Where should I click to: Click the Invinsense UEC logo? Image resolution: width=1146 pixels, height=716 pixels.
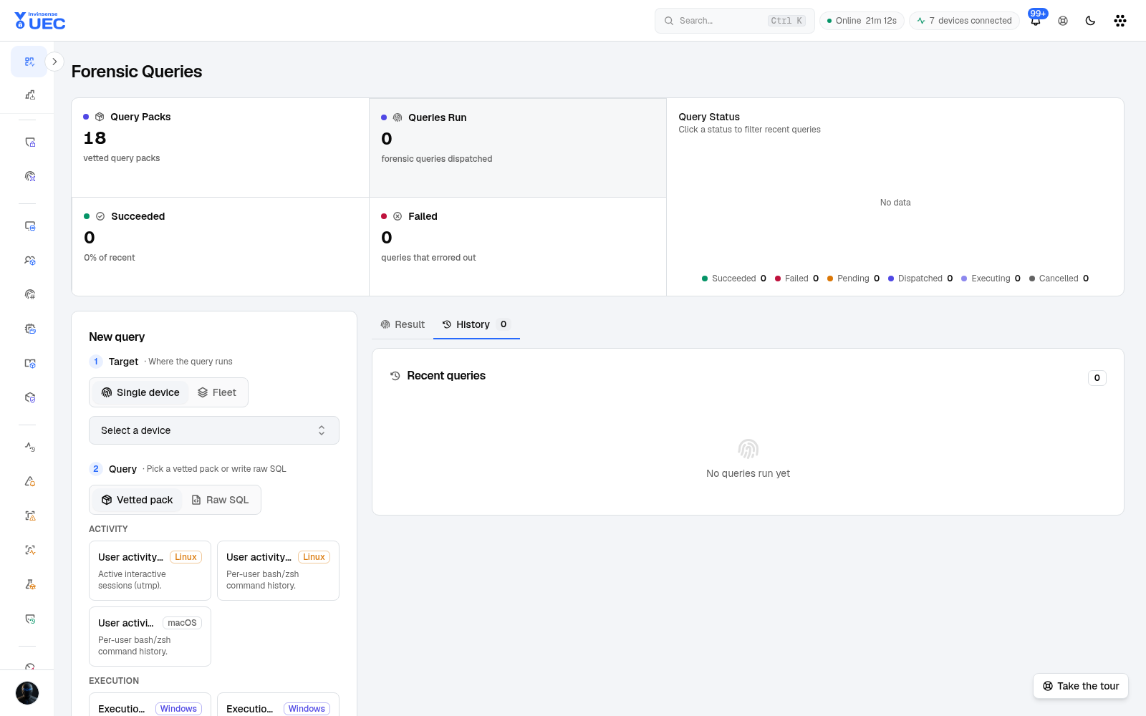pos(40,21)
